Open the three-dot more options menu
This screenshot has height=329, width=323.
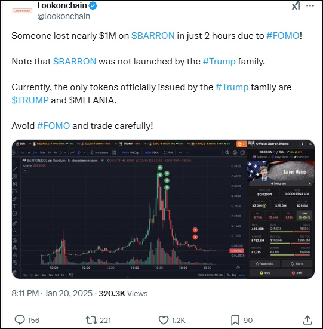(x=310, y=5)
